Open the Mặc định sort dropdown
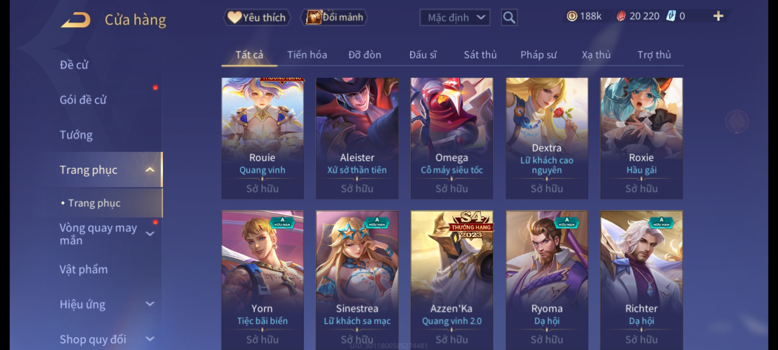The width and height of the screenshot is (778, 350). [454, 17]
